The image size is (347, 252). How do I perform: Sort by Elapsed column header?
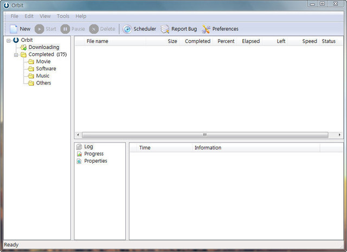[250, 41]
